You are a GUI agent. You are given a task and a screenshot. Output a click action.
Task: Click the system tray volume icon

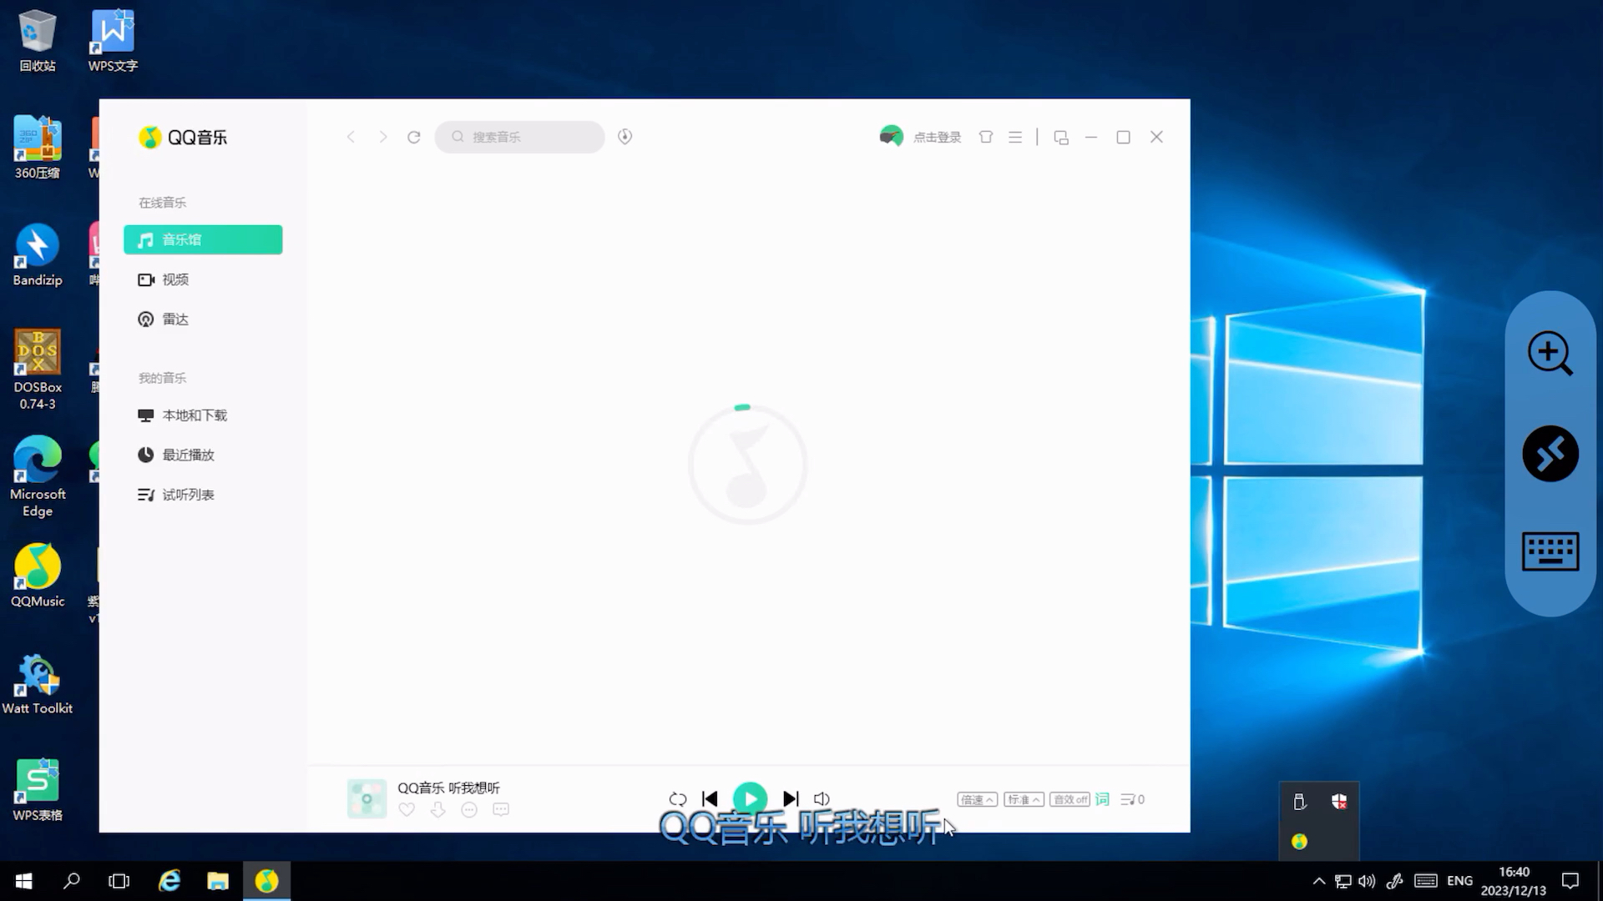coord(1367,881)
